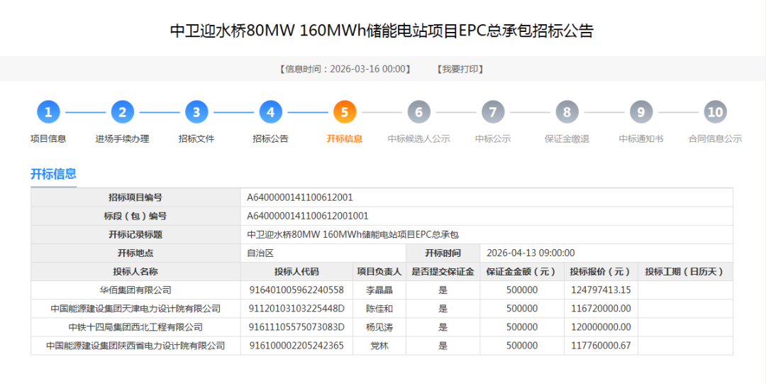
Task: Select the 中铁十四局集团西北工程有限公司 row
Action: pos(135,327)
